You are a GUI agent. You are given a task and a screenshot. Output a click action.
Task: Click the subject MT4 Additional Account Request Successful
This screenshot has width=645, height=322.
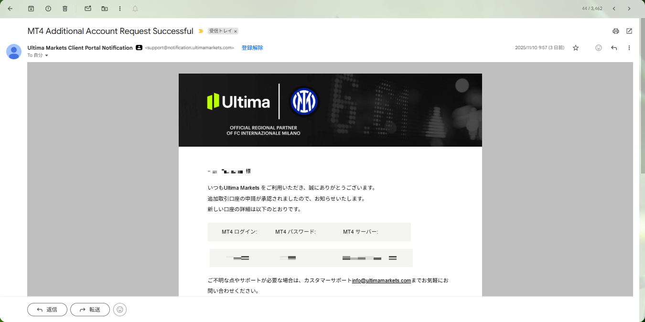[110, 31]
